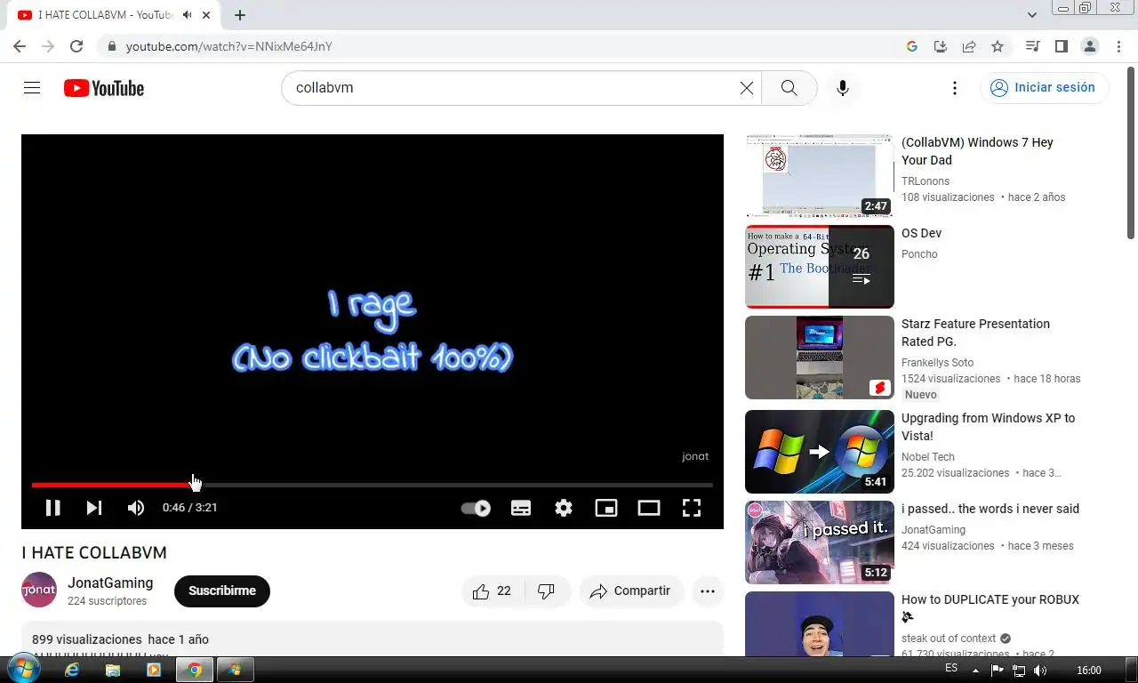Open more actions ellipsis below video
This screenshot has width=1138, height=683.
[708, 591]
